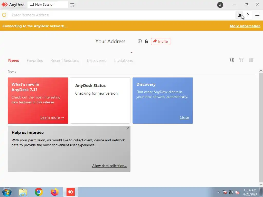The width and height of the screenshot is (263, 197).
Task: Switch to the Favorites tab
Action: click(x=35, y=61)
